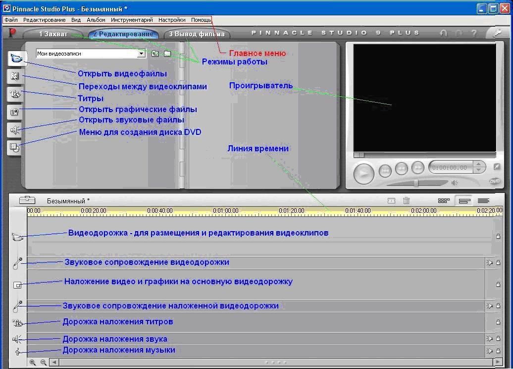The width and height of the screenshot is (513, 369).
Task: Click the browse folder icon in the album
Action: 167,54
